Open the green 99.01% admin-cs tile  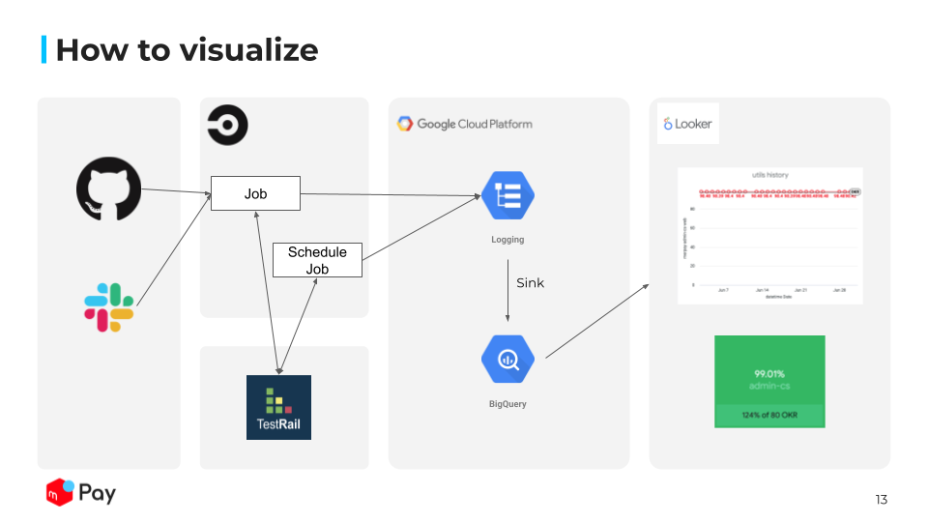click(770, 382)
